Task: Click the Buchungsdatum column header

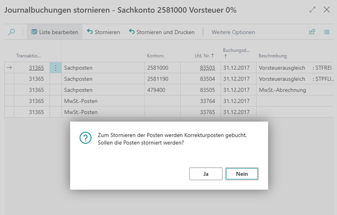Action: point(236,53)
